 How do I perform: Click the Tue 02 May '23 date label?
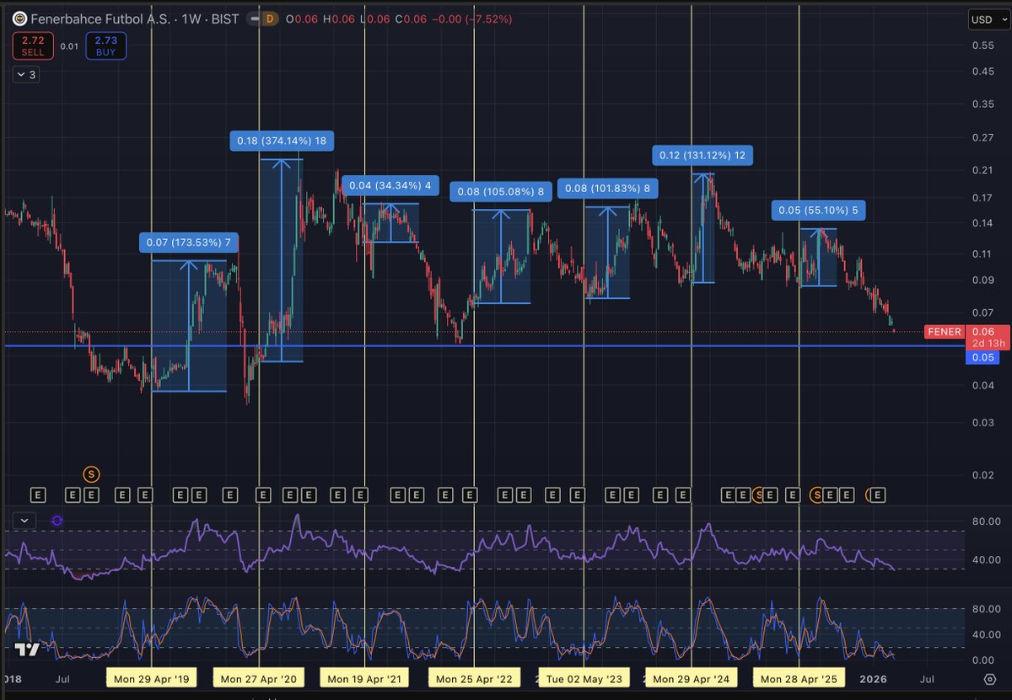point(584,678)
